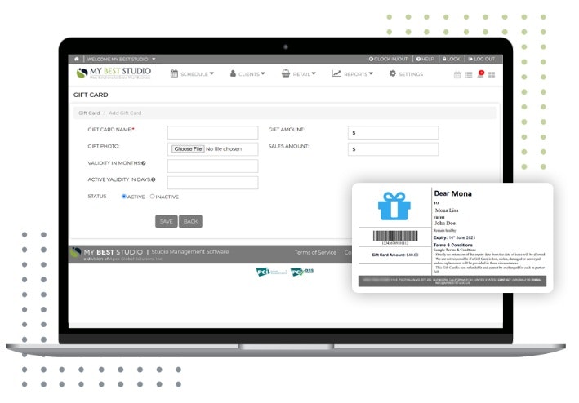Click the first PCI badge

point(270,272)
